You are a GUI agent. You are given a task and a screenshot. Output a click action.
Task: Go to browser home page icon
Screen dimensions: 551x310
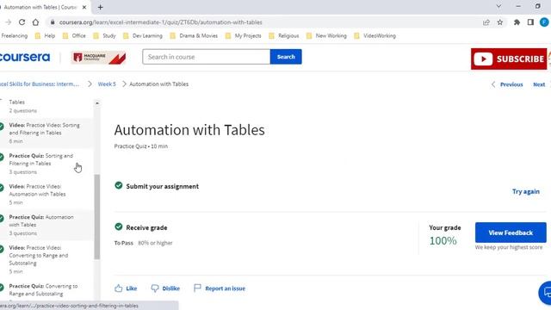click(35, 22)
